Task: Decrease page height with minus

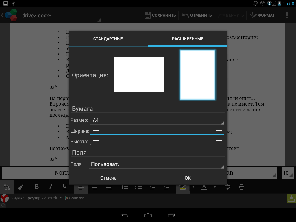Action: click(96, 141)
